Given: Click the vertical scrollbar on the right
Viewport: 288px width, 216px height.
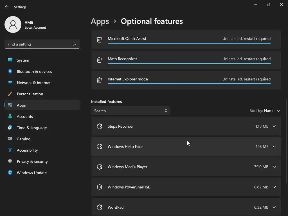Looking at the screenshot, I should (x=287, y=141).
